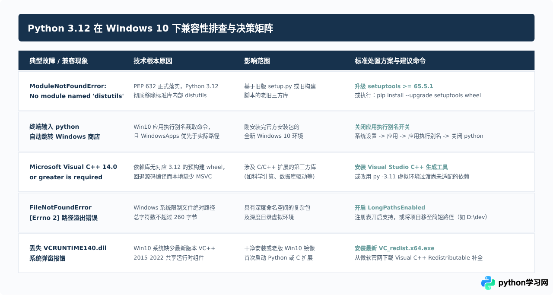Click "升级 setuptools >= 65.5.1" heading

394,86
